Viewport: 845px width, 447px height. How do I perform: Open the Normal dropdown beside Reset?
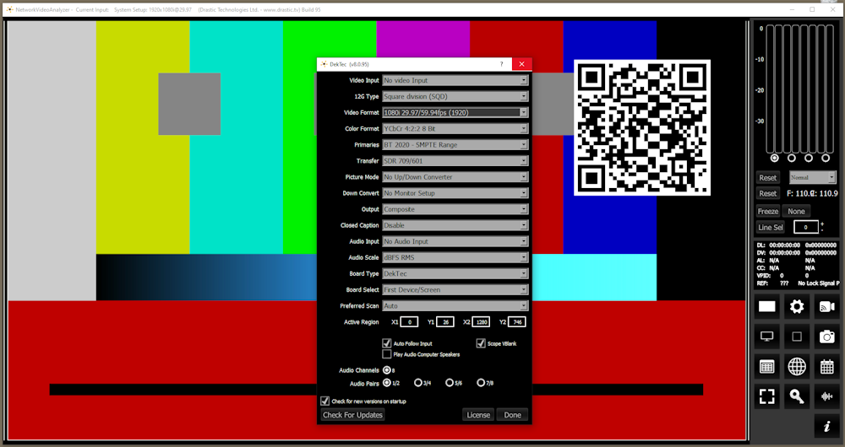[812, 177]
